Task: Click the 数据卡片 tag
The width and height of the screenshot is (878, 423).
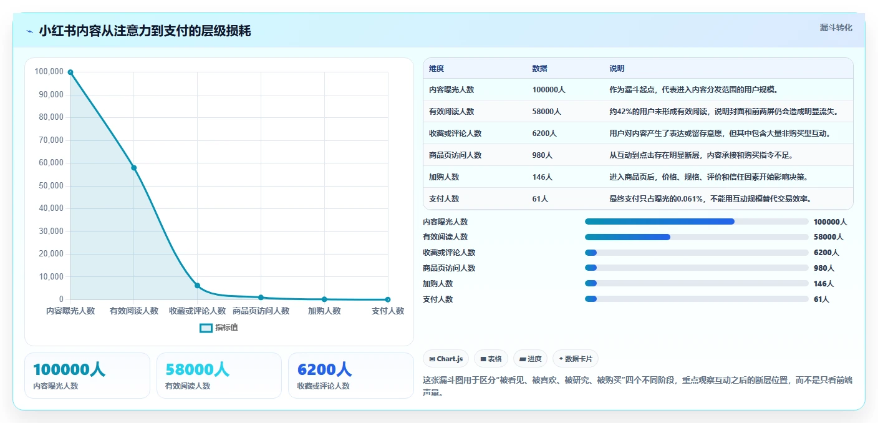Action: 576,359
